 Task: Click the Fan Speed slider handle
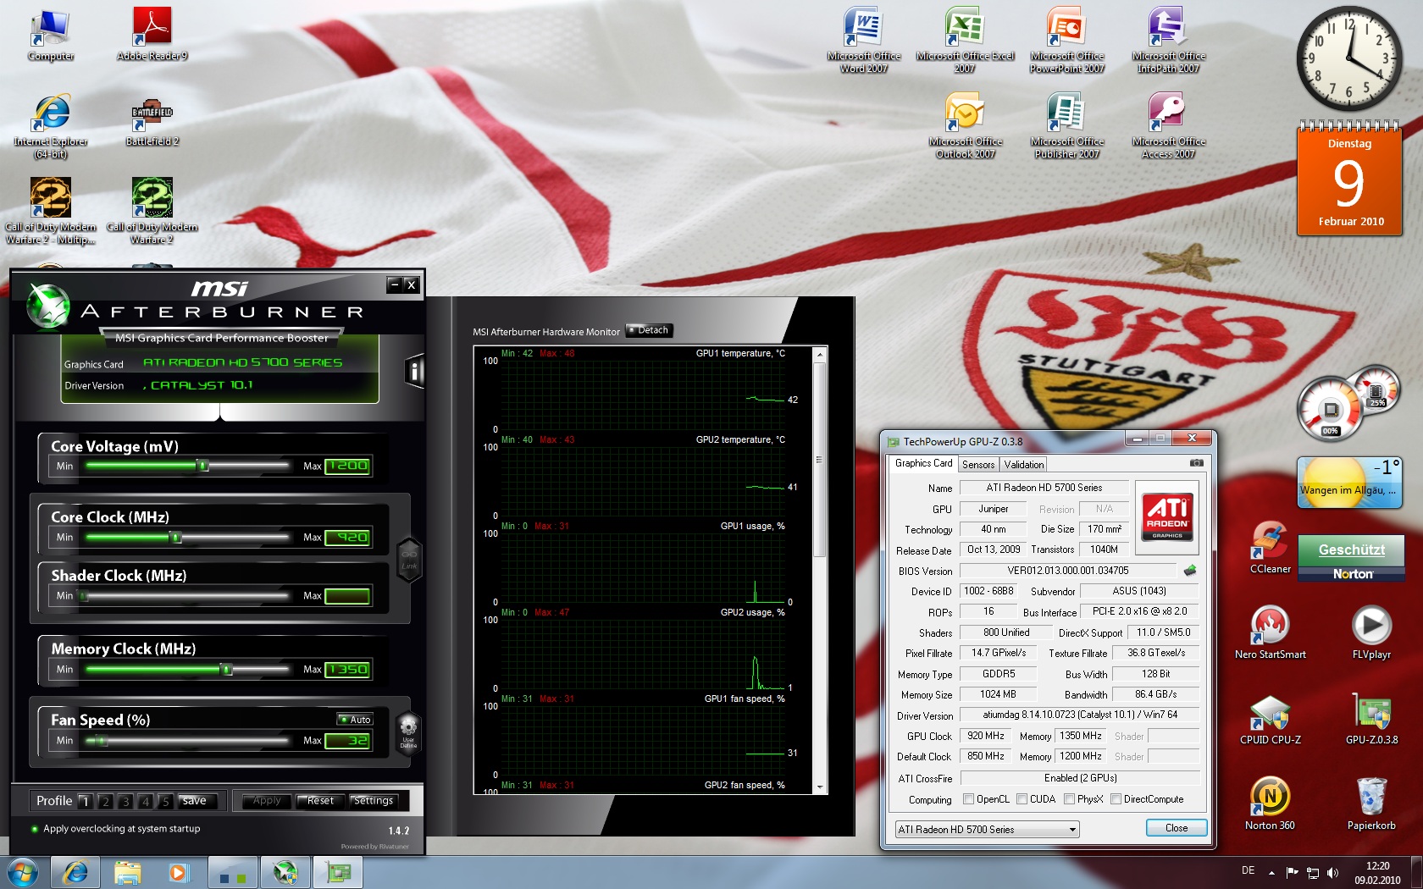click(x=101, y=741)
